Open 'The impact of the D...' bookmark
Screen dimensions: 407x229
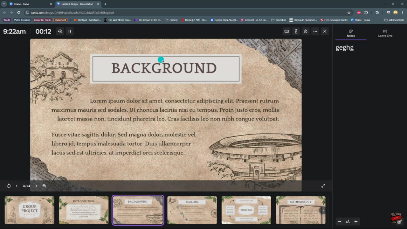(148, 20)
